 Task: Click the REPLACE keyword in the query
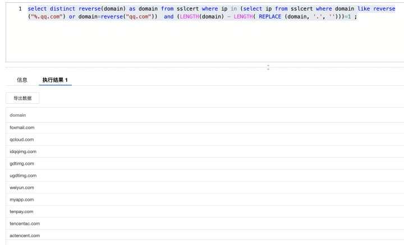[x=270, y=17]
